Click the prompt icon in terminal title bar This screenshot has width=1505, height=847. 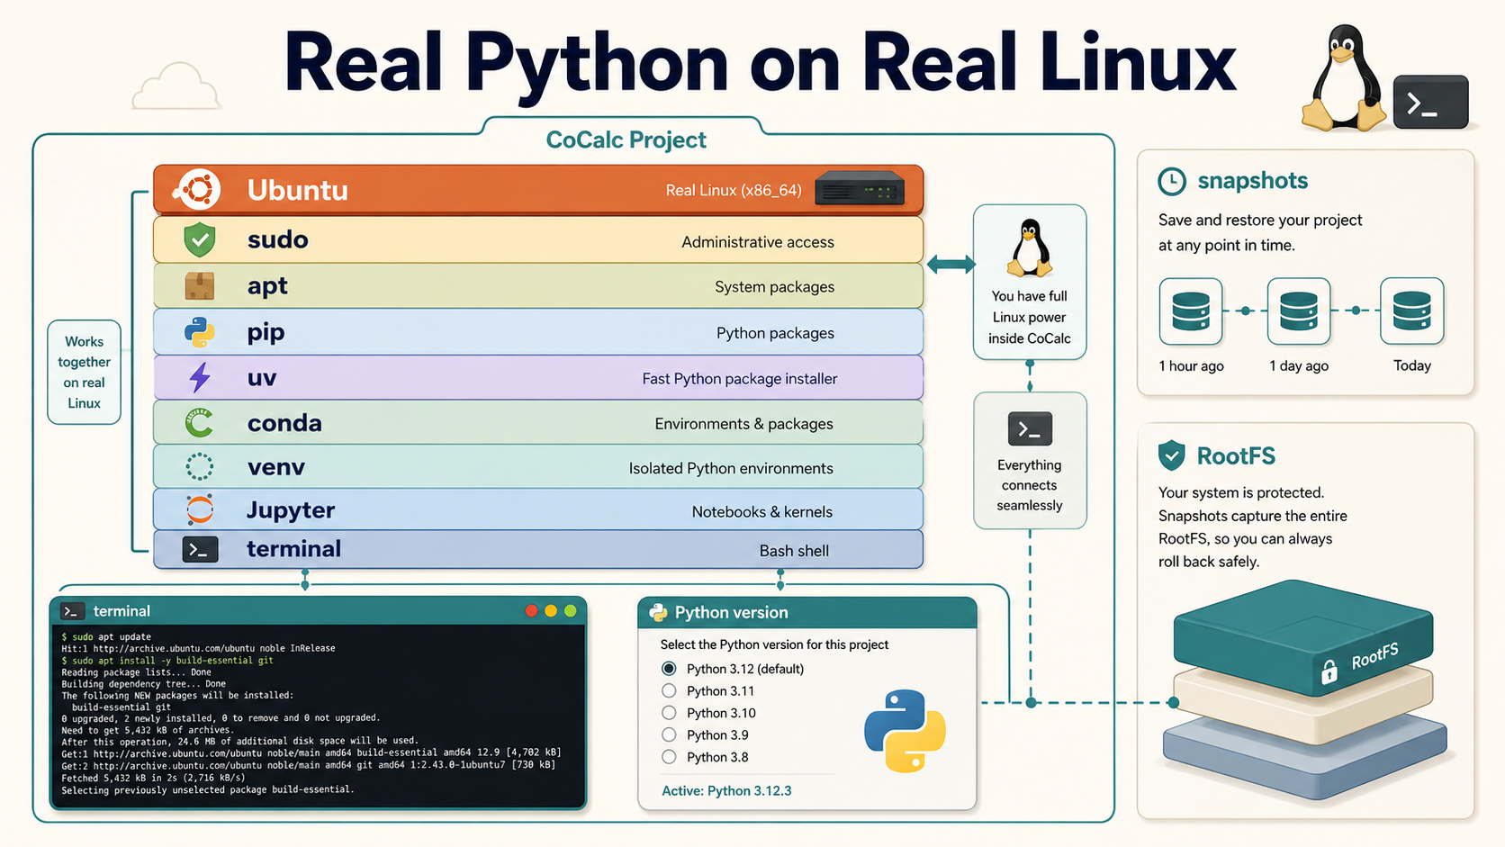72,611
